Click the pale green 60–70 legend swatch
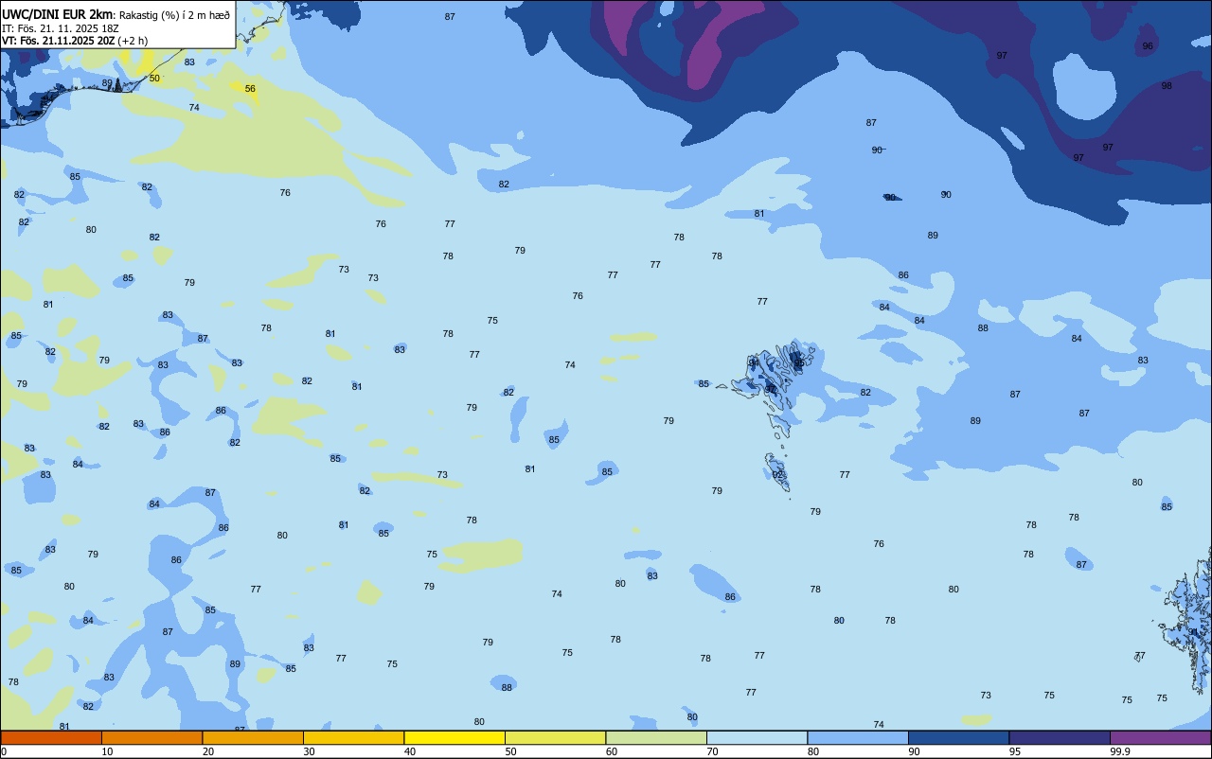Image resolution: width=1212 pixels, height=759 pixels. [x=656, y=737]
